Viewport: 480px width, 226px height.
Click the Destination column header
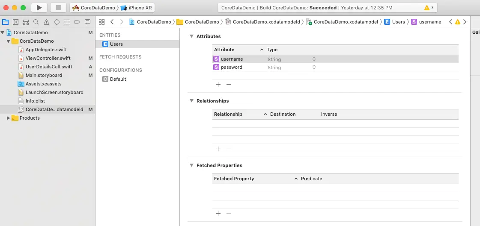point(283,114)
